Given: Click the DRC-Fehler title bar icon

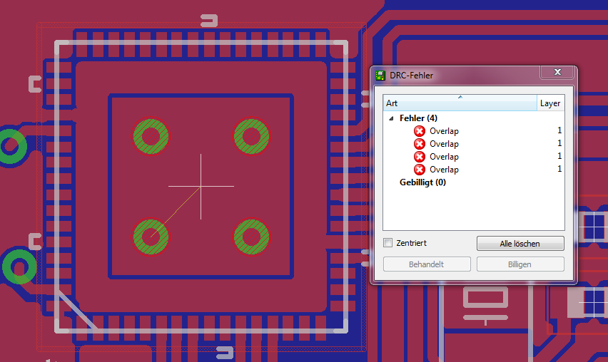Looking at the screenshot, I should (380, 75).
